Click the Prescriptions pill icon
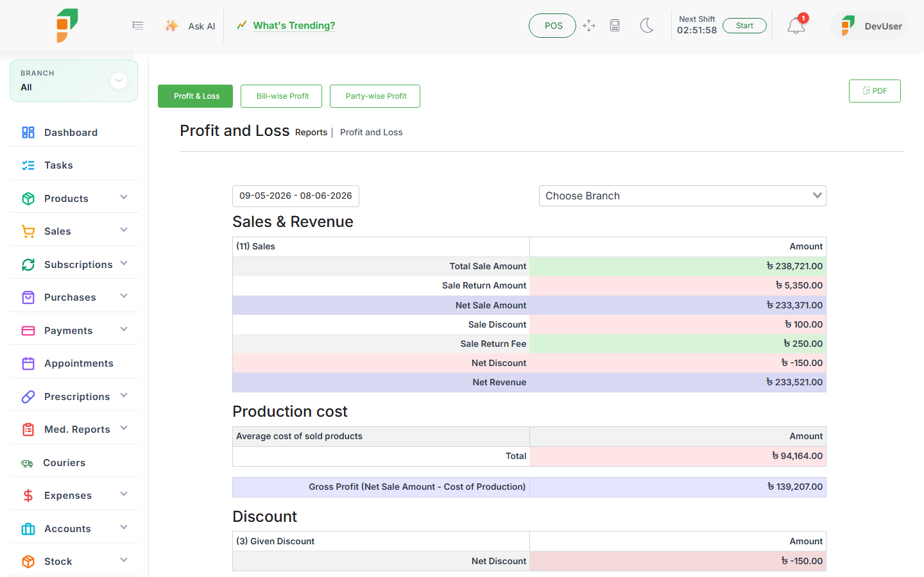Screen dimensions: 924x577 28,397
